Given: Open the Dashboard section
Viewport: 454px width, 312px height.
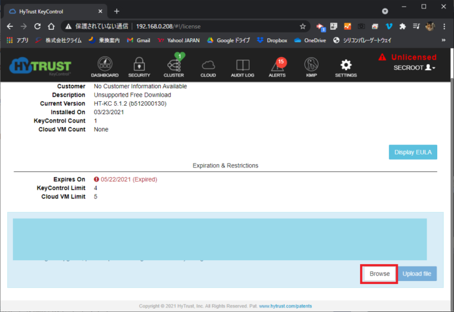Looking at the screenshot, I should (105, 67).
